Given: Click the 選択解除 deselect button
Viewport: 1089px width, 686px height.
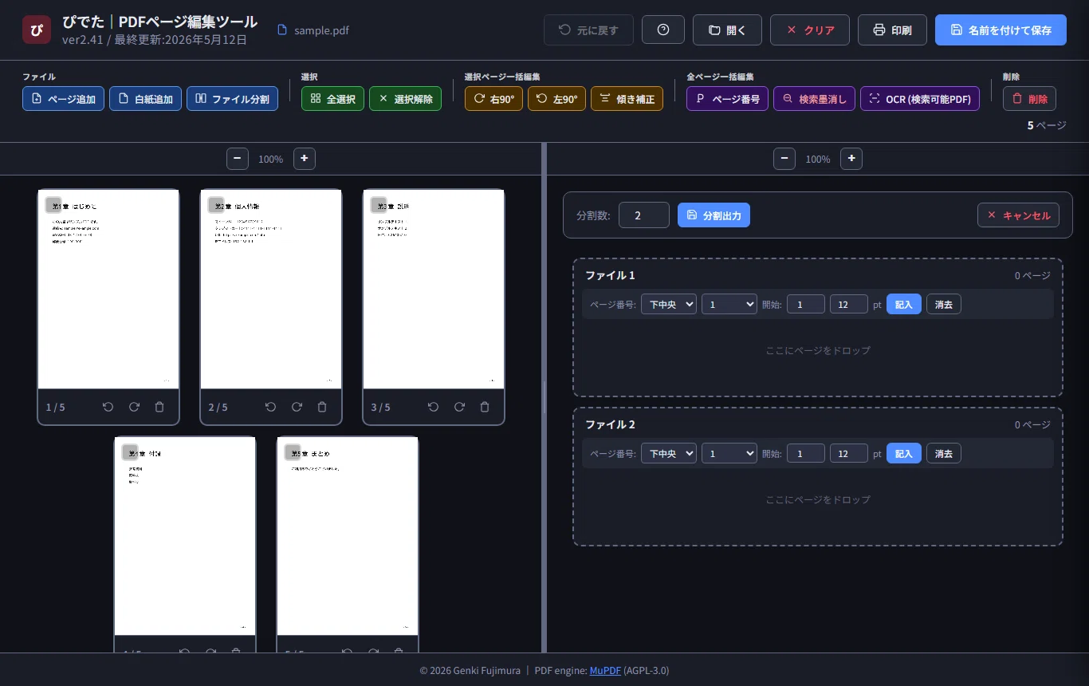Looking at the screenshot, I should (x=405, y=99).
